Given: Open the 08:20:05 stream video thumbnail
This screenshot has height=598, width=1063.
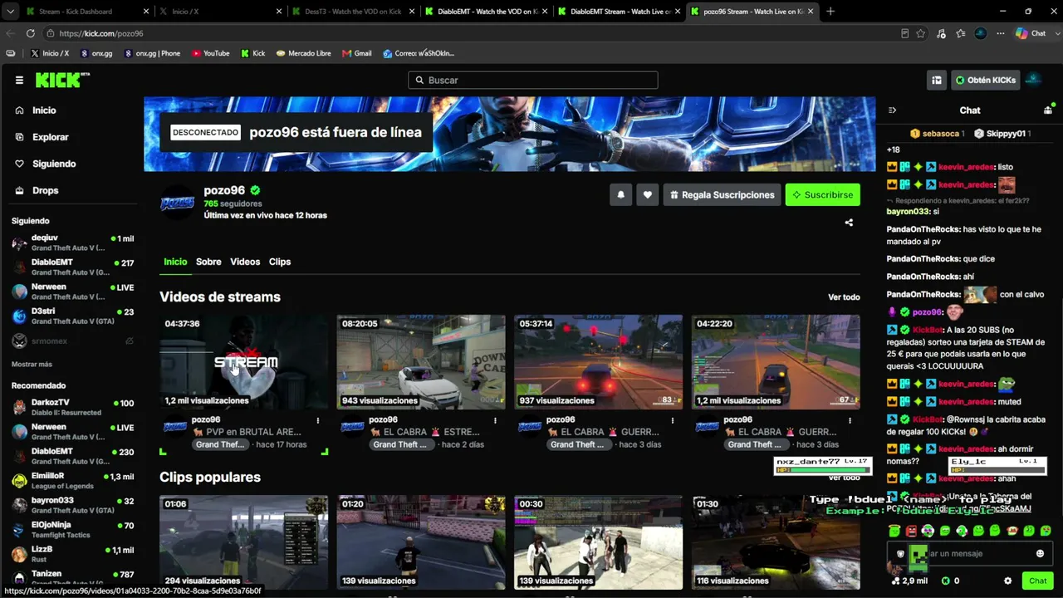Looking at the screenshot, I should click(x=421, y=362).
